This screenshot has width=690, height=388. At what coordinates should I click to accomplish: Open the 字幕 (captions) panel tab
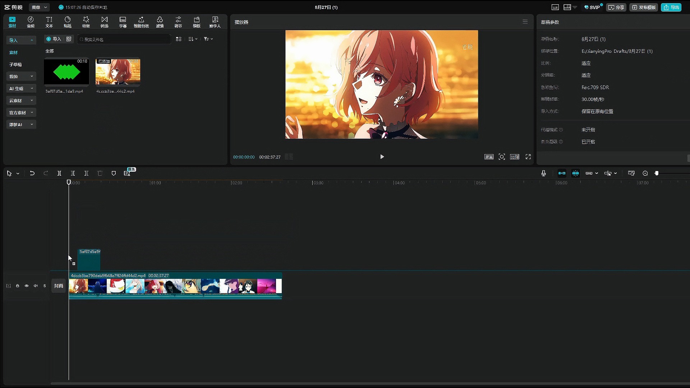point(123,22)
